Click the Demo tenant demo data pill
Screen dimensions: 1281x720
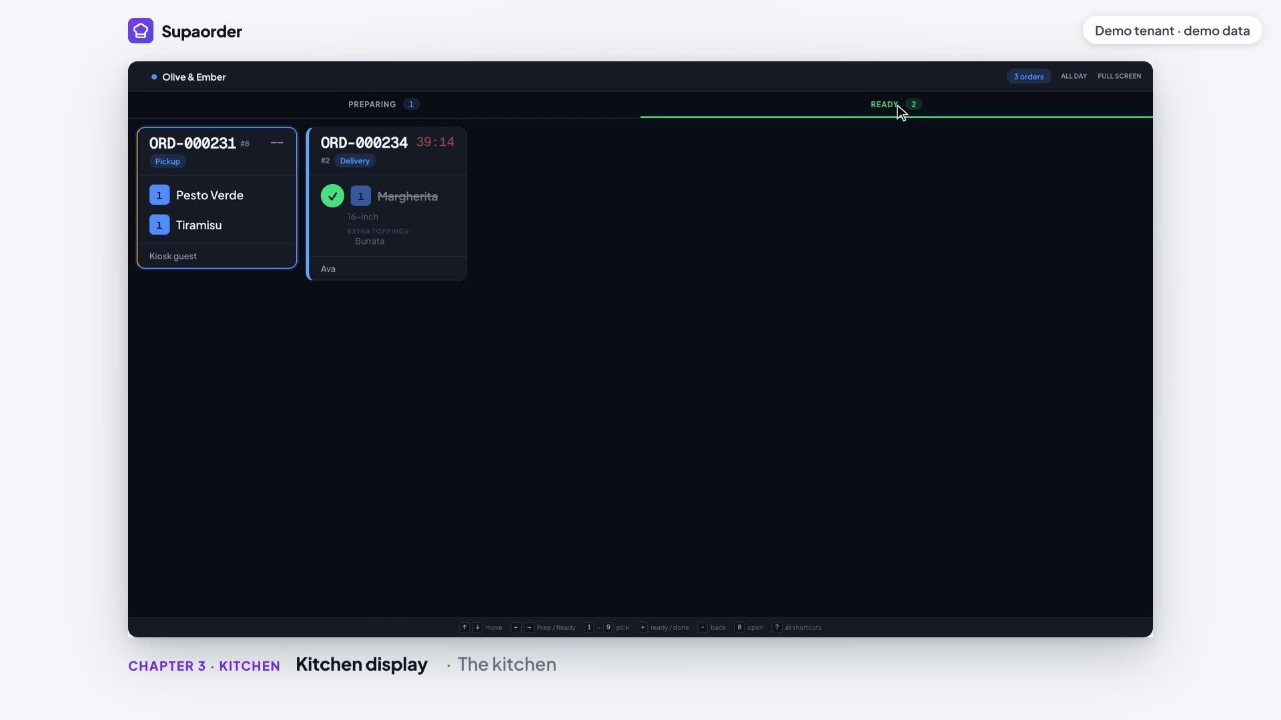pyautogui.click(x=1172, y=31)
